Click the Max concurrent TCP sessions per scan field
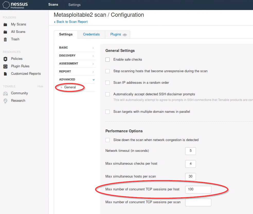This screenshot has height=214, width=253. 198,202
